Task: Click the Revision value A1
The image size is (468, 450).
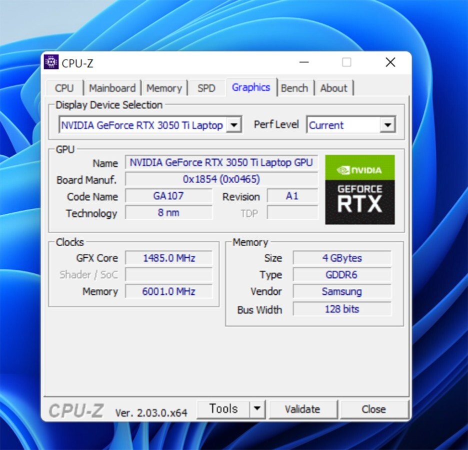Action: [x=292, y=196]
